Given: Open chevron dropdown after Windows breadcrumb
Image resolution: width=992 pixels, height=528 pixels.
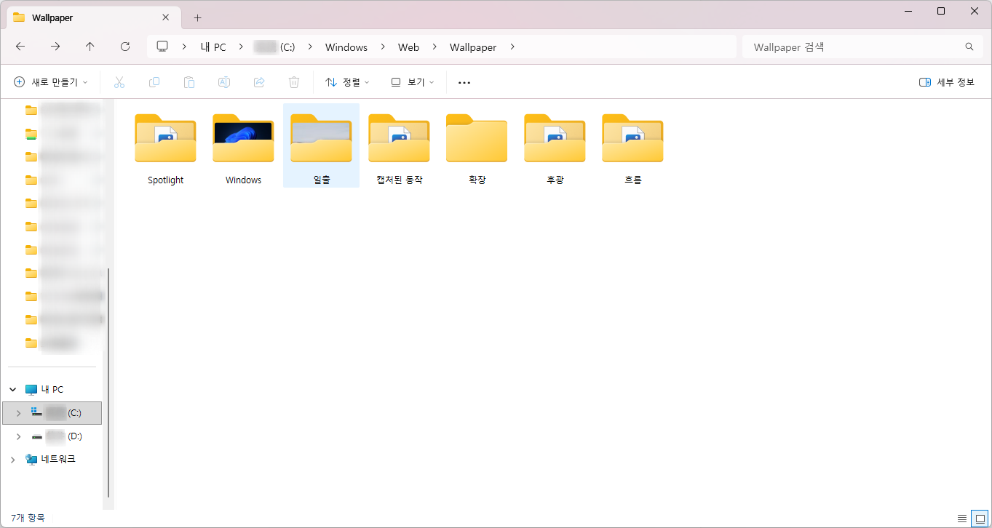Looking at the screenshot, I should pyautogui.click(x=383, y=47).
